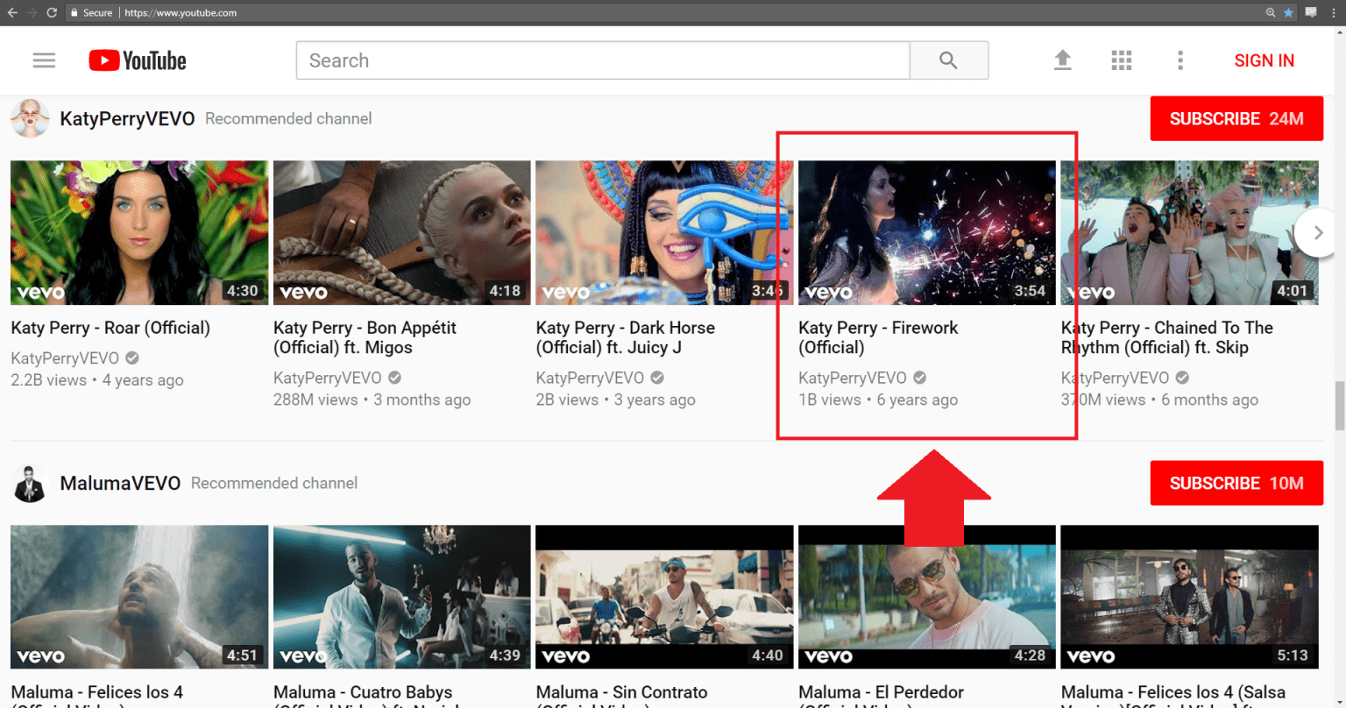Click '2.2B views • 4 years ago' text
The image size is (1346, 708).
(97, 380)
